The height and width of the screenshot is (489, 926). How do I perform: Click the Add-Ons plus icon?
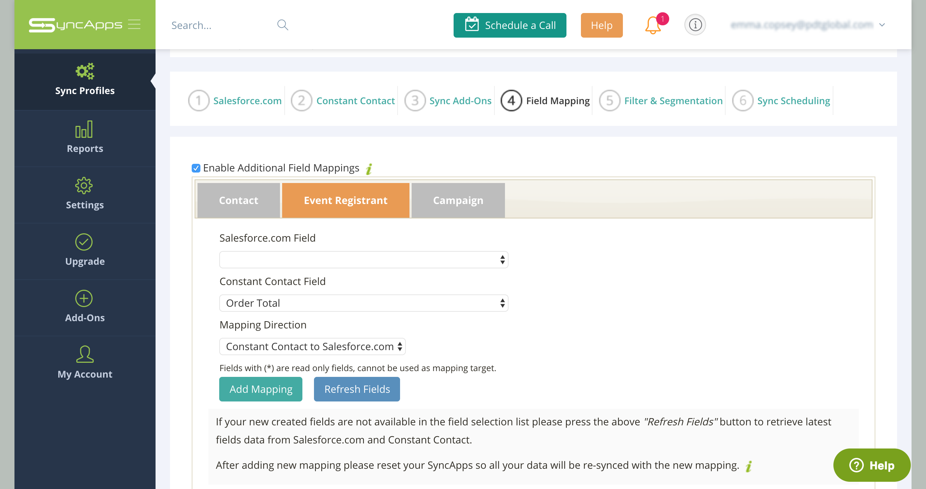(x=84, y=298)
